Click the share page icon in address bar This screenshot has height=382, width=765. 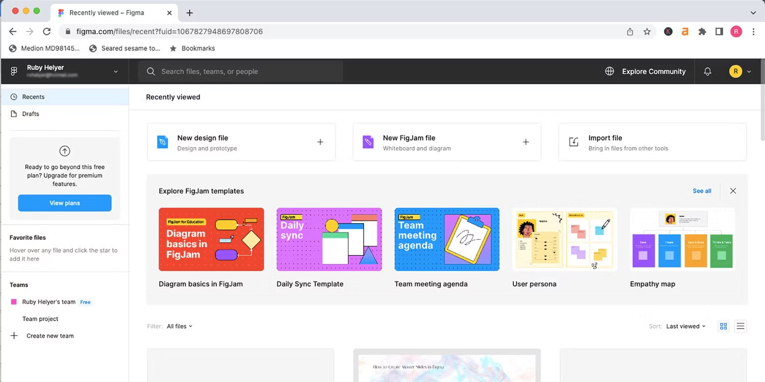tap(630, 32)
